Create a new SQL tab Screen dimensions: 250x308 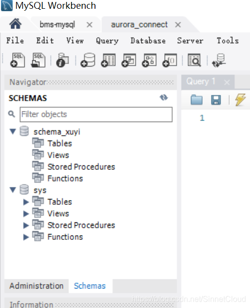[18, 60]
